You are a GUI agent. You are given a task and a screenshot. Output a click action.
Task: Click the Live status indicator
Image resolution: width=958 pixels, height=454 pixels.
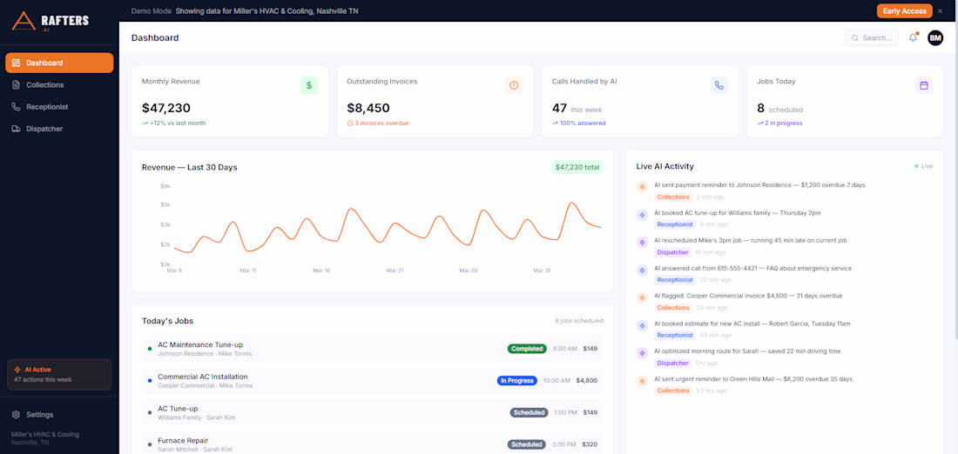coord(924,166)
